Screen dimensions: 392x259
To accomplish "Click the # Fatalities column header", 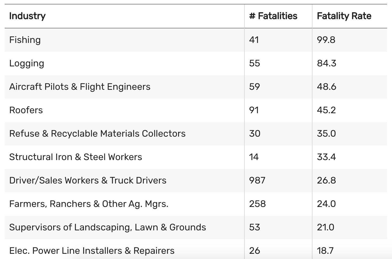I will click(x=273, y=16).
